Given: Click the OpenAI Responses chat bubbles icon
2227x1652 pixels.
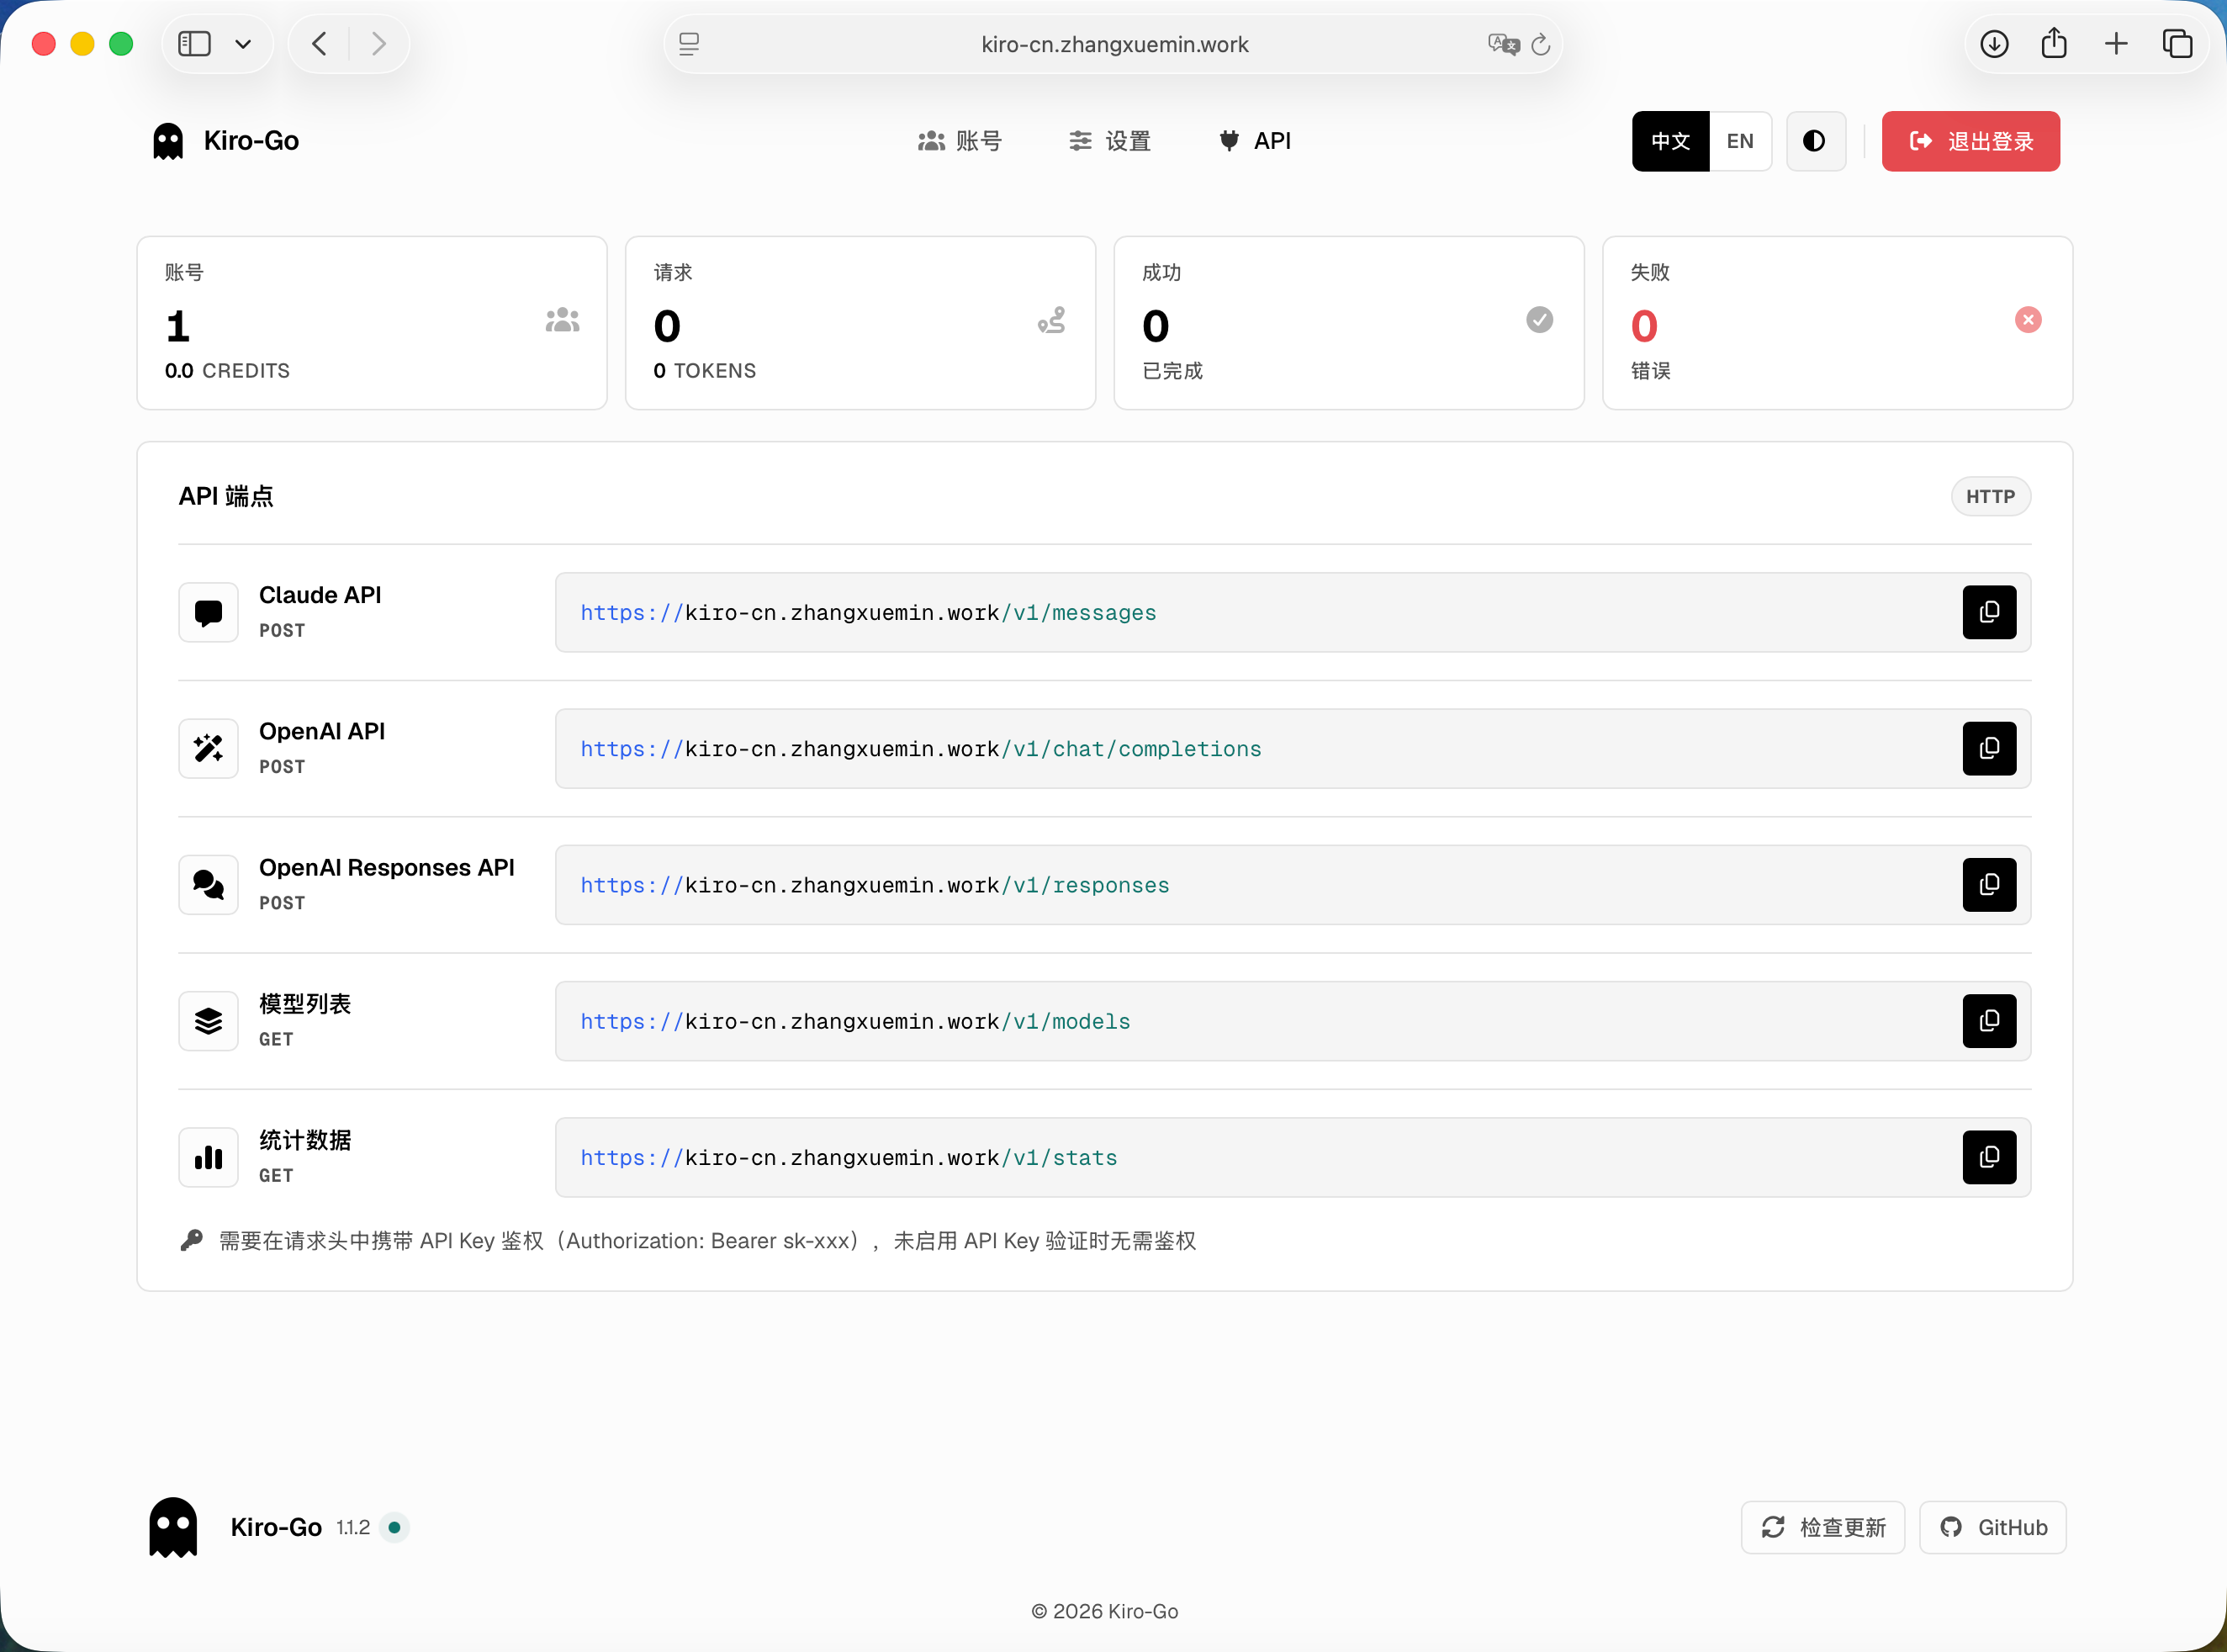Looking at the screenshot, I should coord(208,884).
